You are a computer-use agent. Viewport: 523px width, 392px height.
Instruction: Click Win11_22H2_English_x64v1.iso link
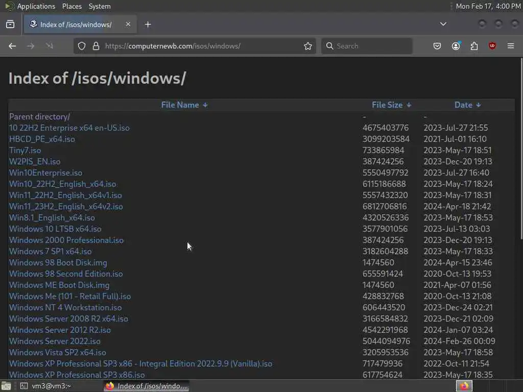(65, 195)
